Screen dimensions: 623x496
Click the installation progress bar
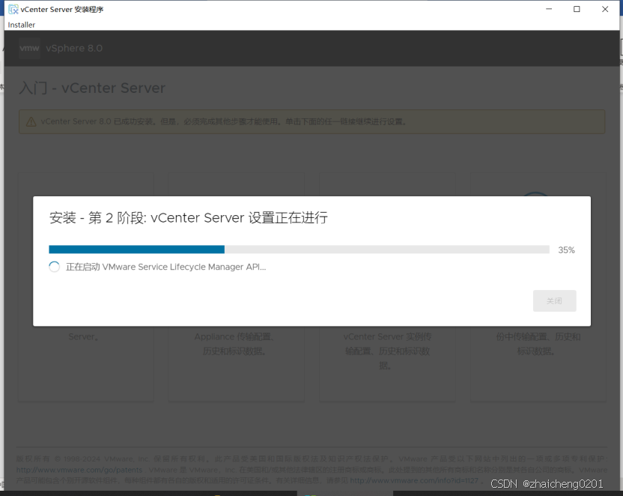point(299,249)
